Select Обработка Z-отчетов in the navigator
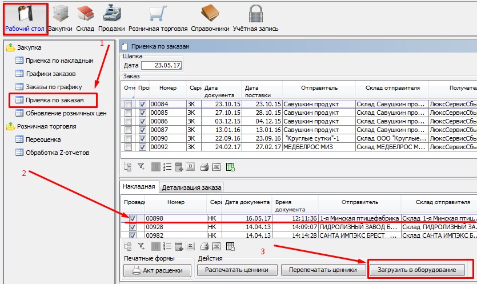 [x=54, y=152]
